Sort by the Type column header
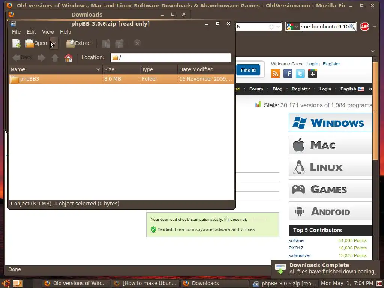The height and width of the screenshot is (288, 384). pyautogui.click(x=159, y=69)
